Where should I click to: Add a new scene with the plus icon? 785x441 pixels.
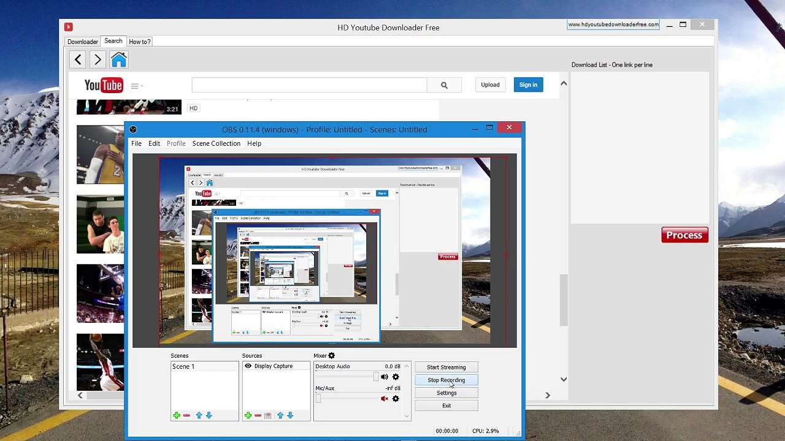point(177,415)
